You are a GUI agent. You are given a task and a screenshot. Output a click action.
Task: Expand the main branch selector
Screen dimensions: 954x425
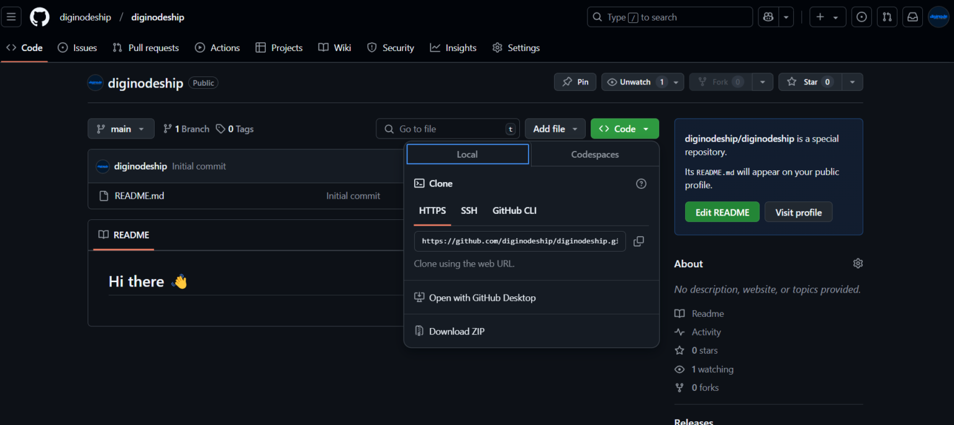click(120, 129)
